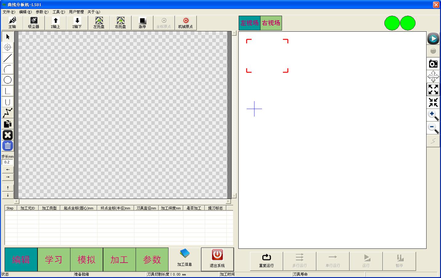The image size is (441, 278).
Task: Click the canvas vertical scrollbar down arrow
Action: (x=234, y=196)
